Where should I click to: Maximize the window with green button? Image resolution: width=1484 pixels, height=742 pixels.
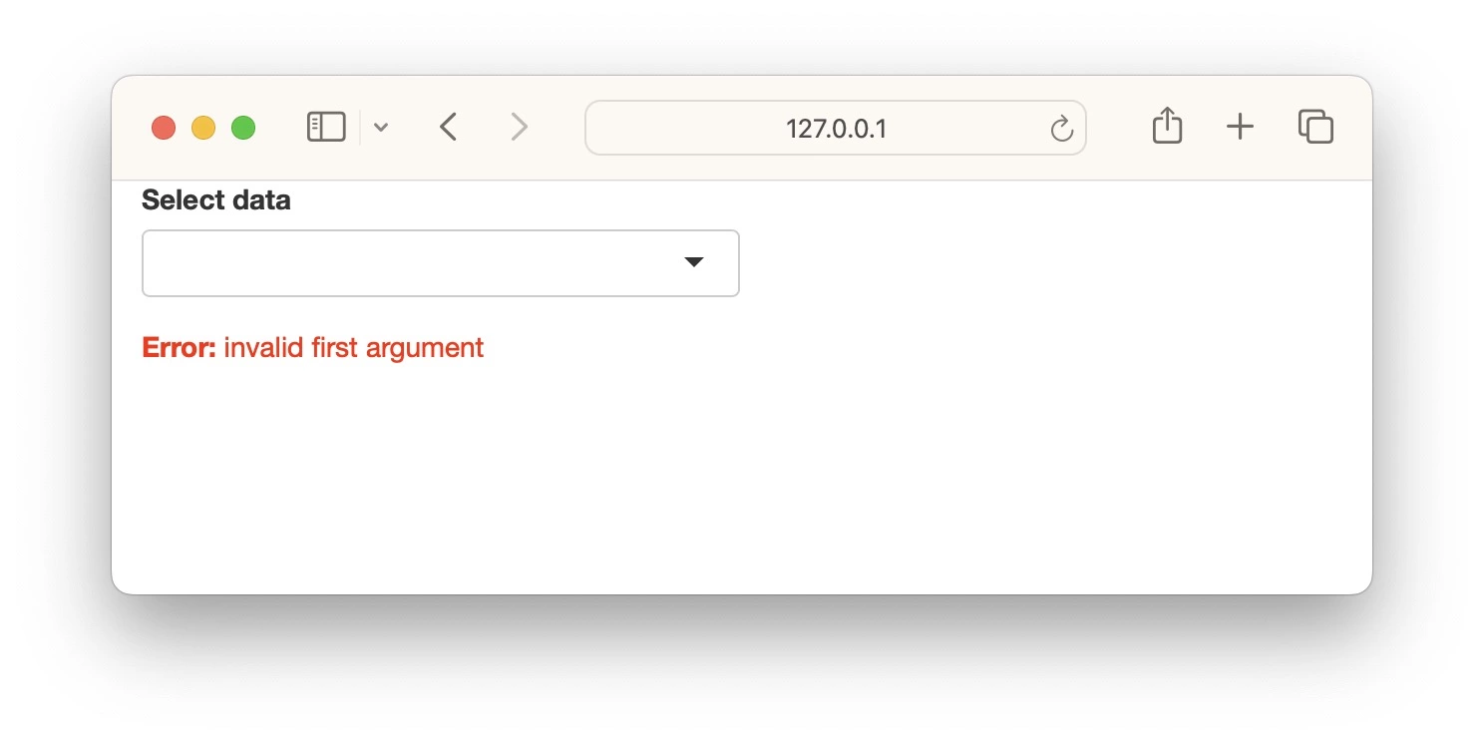[243, 128]
